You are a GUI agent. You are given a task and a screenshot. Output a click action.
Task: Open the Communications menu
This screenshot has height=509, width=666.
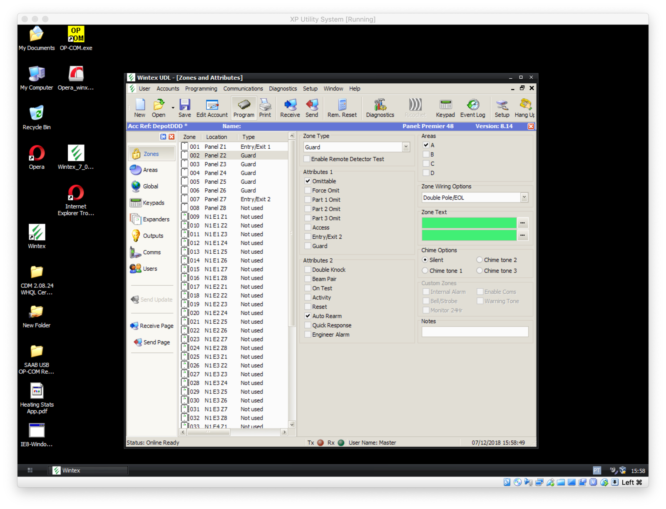coord(243,89)
